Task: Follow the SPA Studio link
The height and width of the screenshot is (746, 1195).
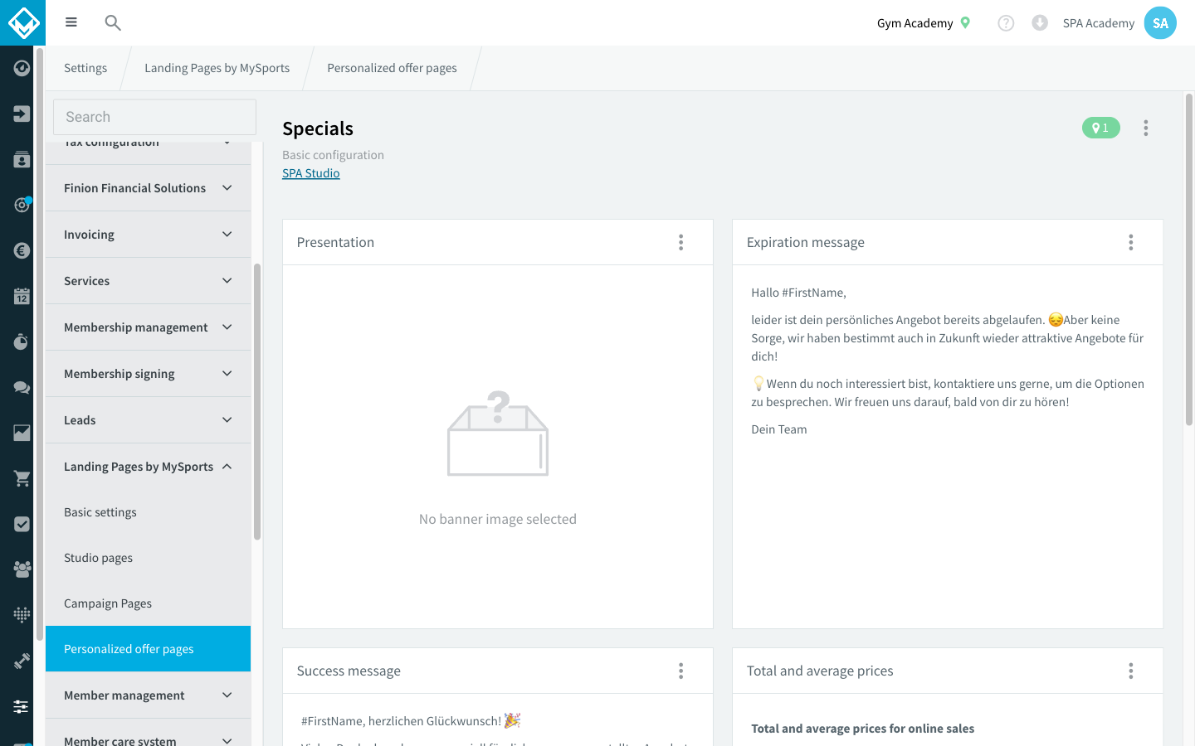Action: pyautogui.click(x=311, y=173)
